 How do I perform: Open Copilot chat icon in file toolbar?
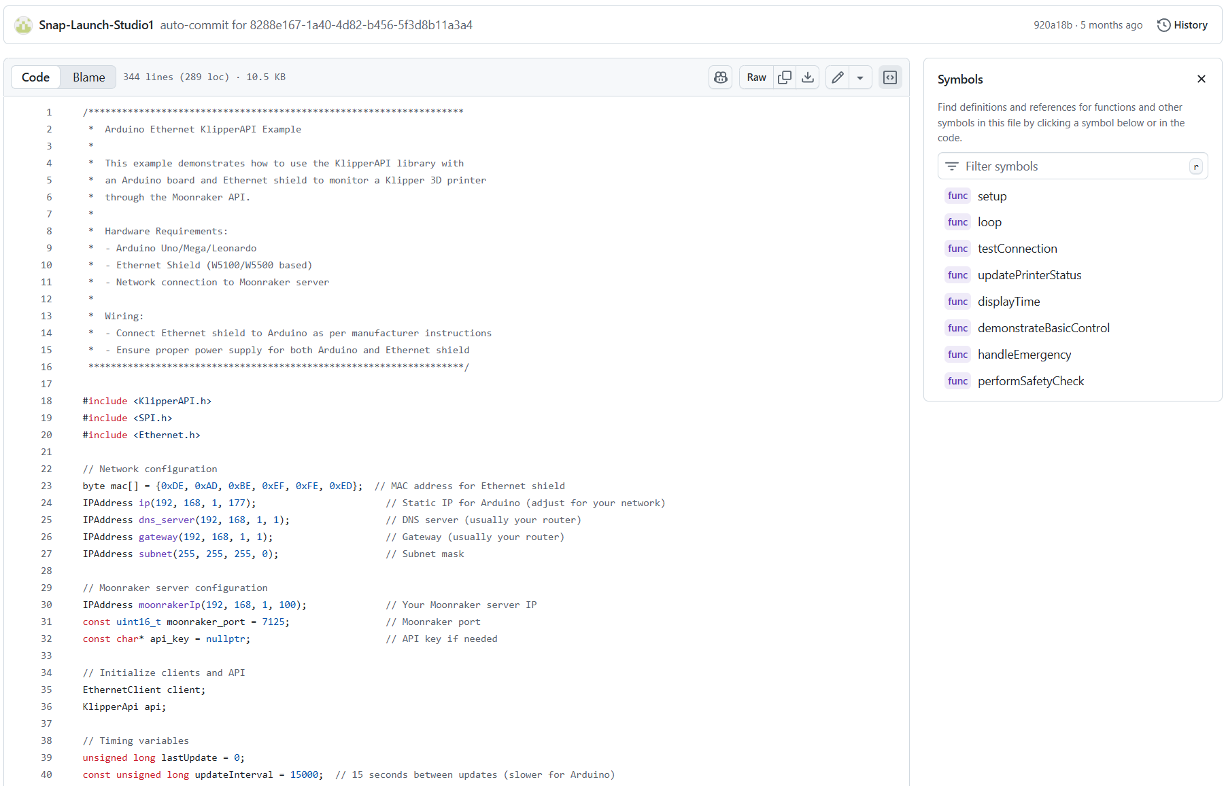pos(721,77)
